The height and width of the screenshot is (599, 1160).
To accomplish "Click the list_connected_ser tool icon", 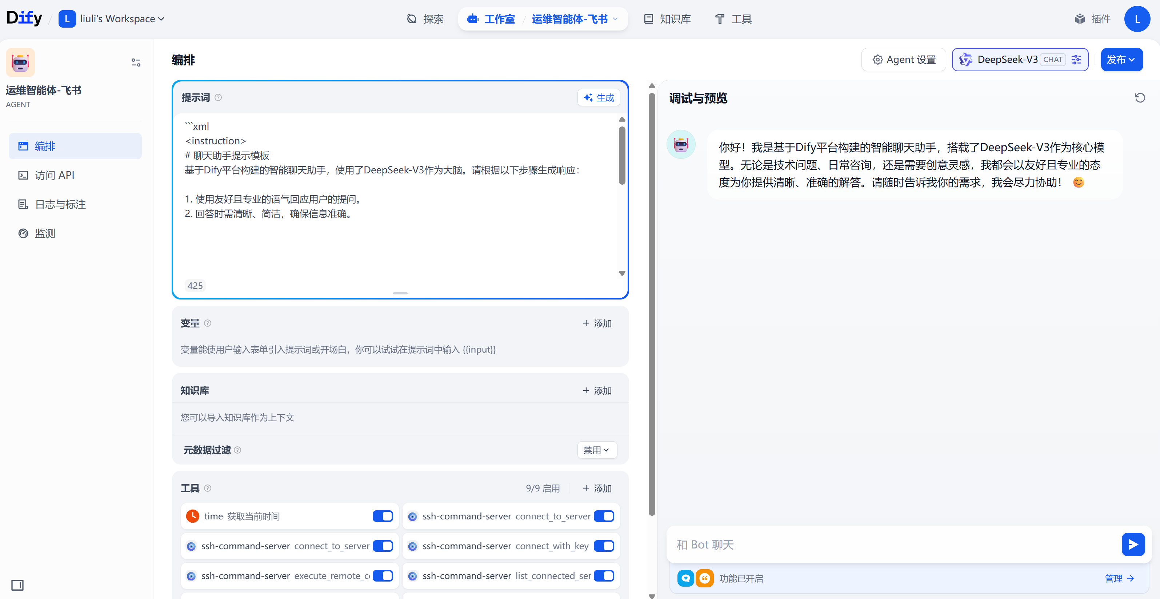I will coord(412,576).
